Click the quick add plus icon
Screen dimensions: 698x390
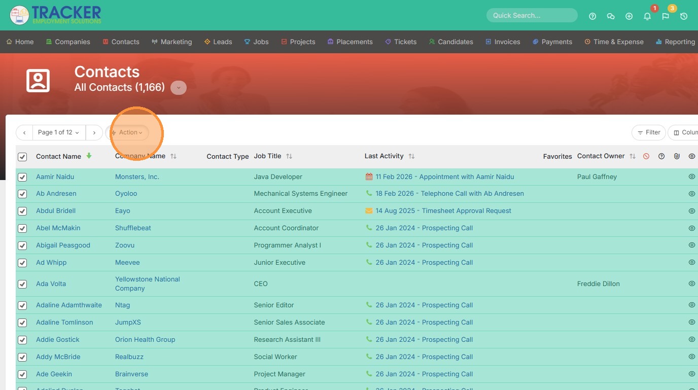(x=629, y=16)
